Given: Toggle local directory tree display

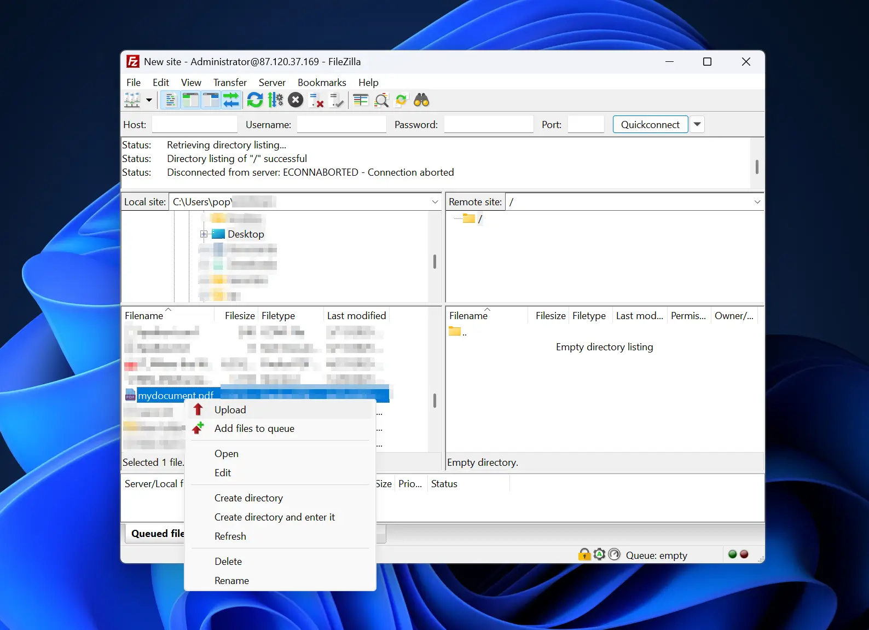Looking at the screenshot, I should 190,100.
